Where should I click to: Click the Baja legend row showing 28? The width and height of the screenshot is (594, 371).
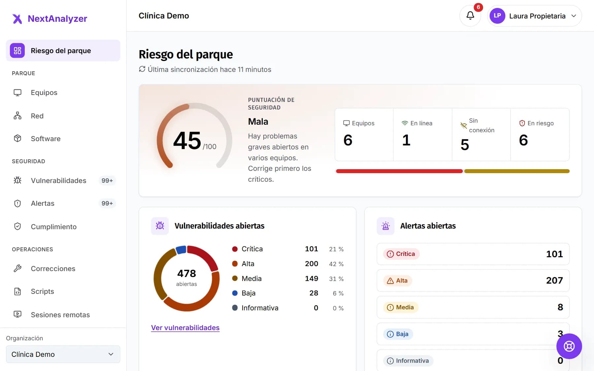(x=288, y=293)
